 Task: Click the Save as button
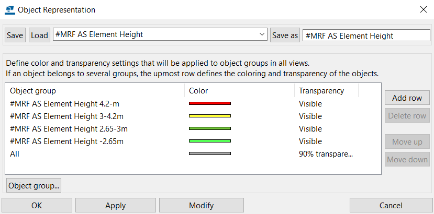[285, 35]
